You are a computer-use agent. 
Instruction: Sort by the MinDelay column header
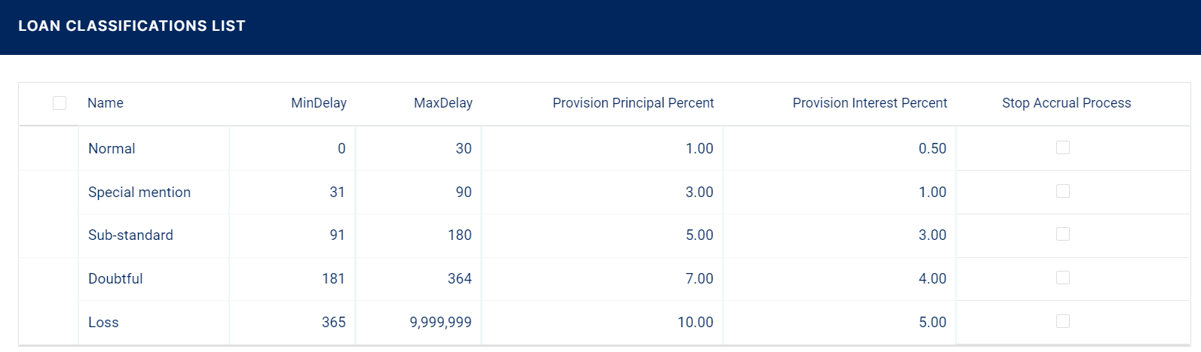coord(318,103)
